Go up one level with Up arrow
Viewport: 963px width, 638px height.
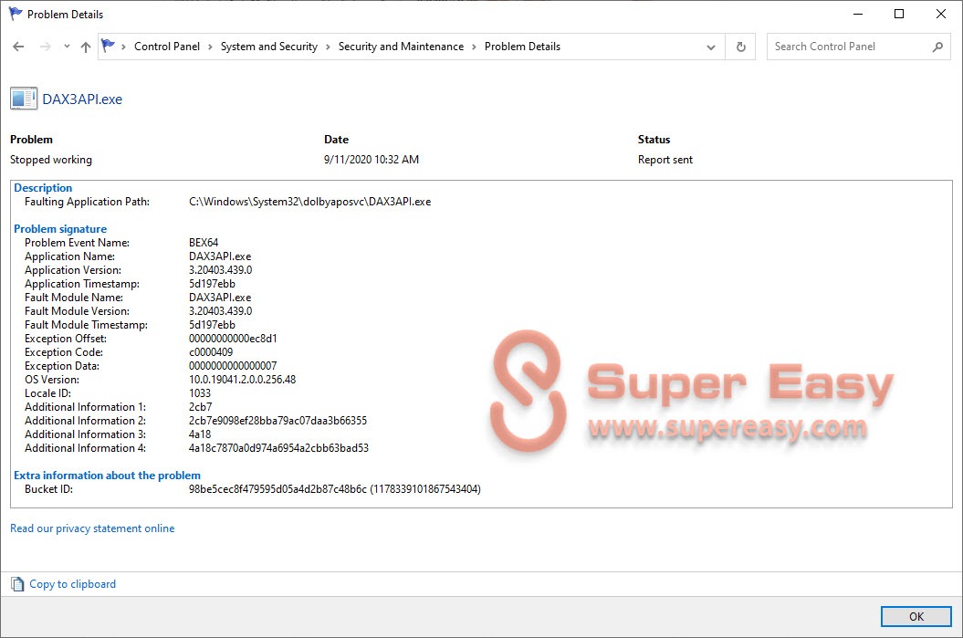(86, 47)
